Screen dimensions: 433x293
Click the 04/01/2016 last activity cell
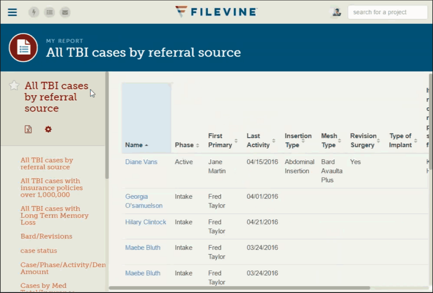coord(262,196)
